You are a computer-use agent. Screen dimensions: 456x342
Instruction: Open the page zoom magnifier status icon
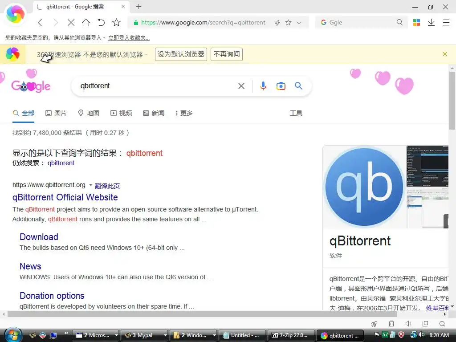click(442, 324)
